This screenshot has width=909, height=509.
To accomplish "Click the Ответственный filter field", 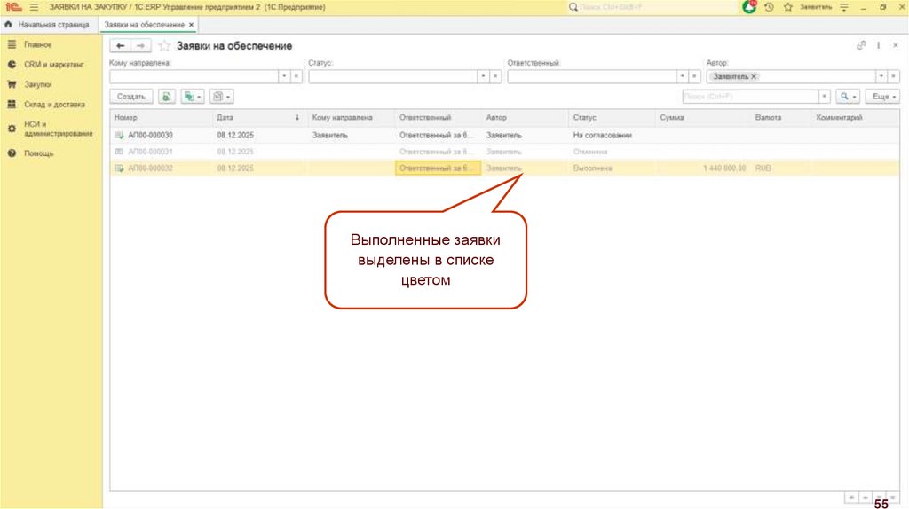I will click(x=591, y=76).
